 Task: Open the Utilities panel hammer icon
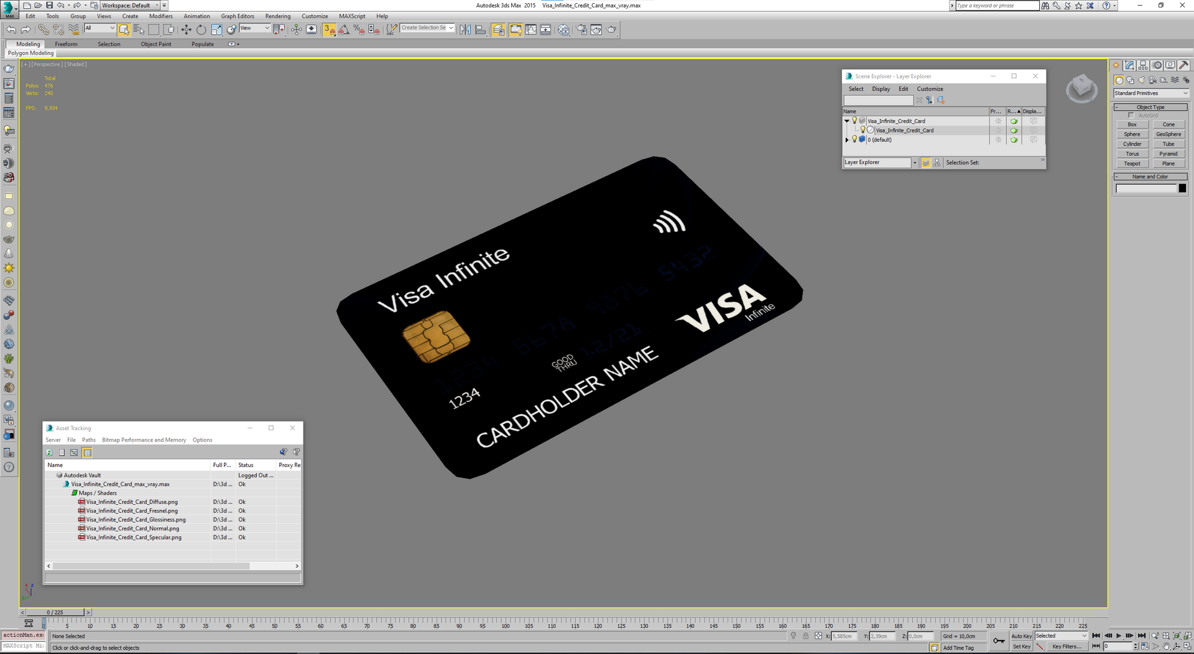pyautogui.click(x=1183, y=65)
